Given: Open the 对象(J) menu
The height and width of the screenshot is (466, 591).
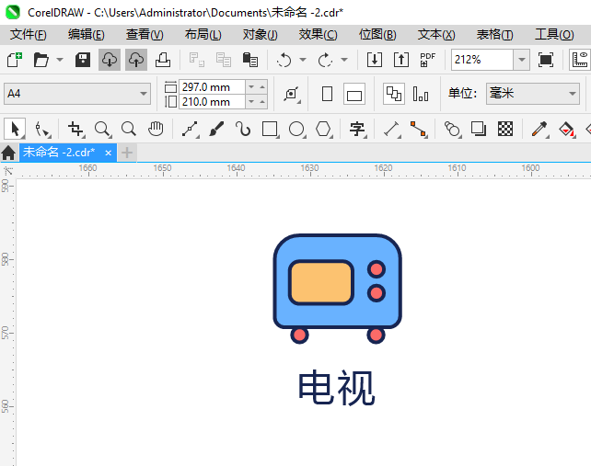Looking at the screenshot, I should pos(261,35).
